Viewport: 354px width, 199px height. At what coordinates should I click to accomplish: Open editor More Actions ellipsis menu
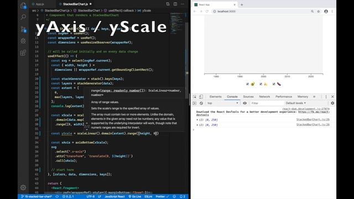coord(183,4)
